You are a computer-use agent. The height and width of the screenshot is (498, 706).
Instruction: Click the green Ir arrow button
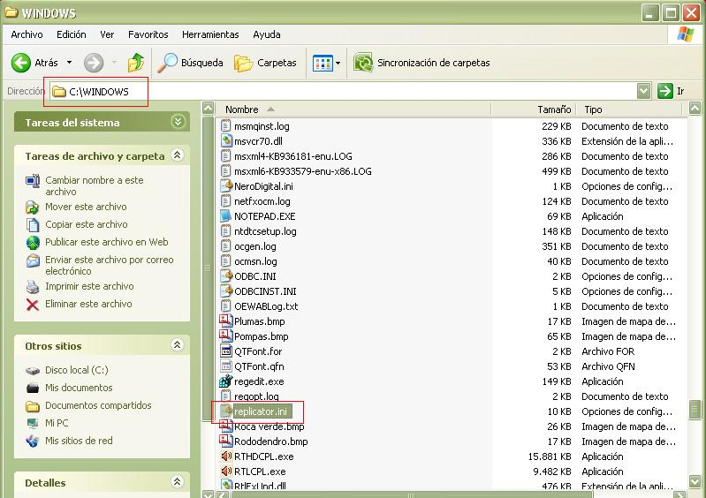pyautogui.click(x=664, y=91)
